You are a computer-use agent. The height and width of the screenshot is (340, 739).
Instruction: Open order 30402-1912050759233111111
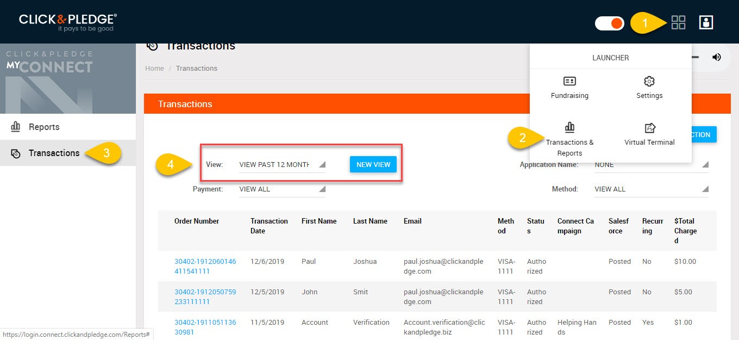205,296
